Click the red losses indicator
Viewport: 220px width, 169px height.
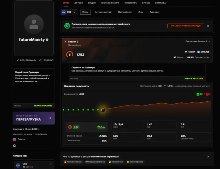208,94
